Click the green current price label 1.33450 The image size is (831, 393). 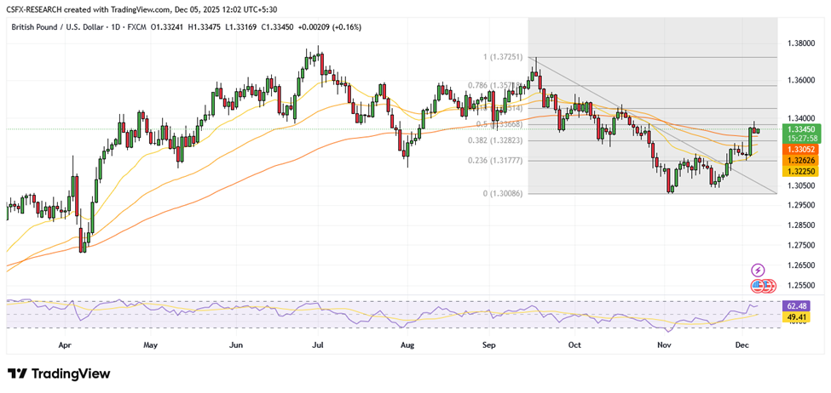[x=801, y=130]
